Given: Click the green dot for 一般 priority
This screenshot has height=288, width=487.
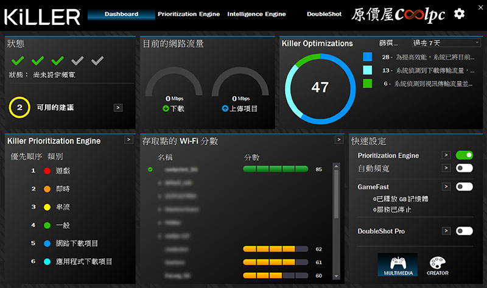Looking at the screenshot, I should 47,225.
